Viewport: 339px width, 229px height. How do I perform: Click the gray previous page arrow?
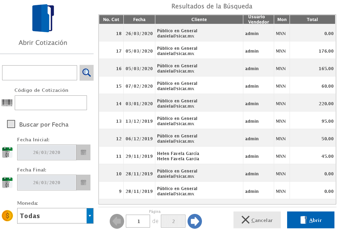tap(117, 221)
